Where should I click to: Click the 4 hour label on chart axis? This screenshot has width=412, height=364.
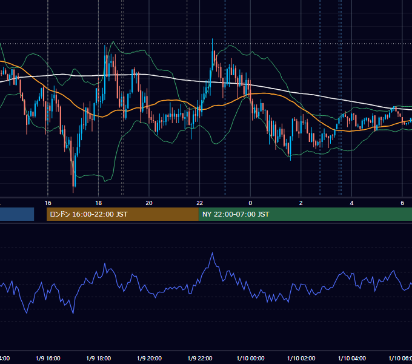(x=351, y=203)
